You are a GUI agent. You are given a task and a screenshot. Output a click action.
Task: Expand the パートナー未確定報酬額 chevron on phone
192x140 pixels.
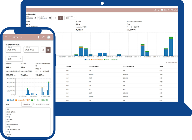click(40, 69)
